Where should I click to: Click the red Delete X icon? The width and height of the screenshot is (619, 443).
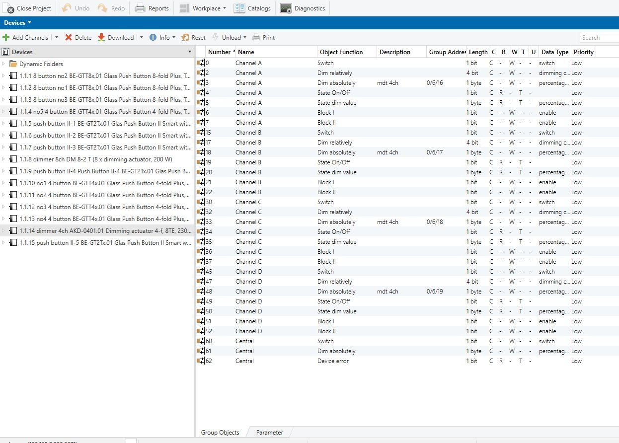point(69,38)
